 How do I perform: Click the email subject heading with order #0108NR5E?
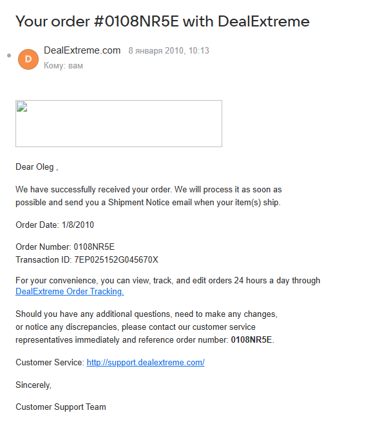(162, 21)
